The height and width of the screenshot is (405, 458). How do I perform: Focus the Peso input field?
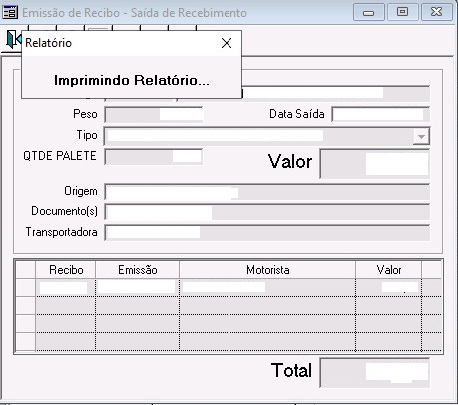click(154, 115)
